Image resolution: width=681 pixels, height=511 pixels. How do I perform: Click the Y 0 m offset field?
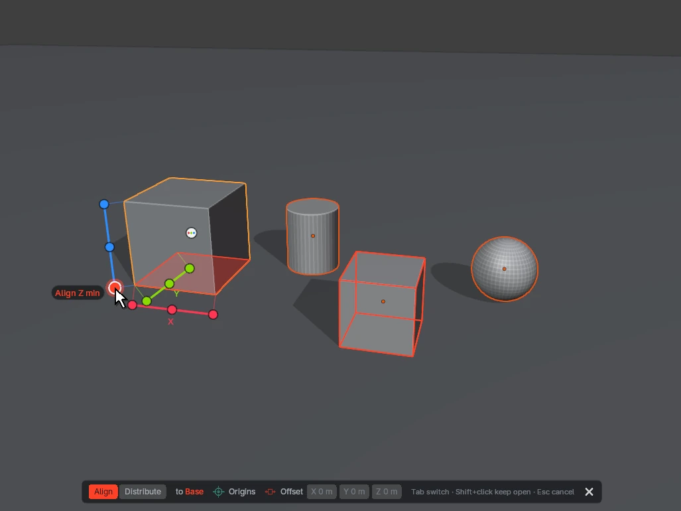tap(354, 492)
